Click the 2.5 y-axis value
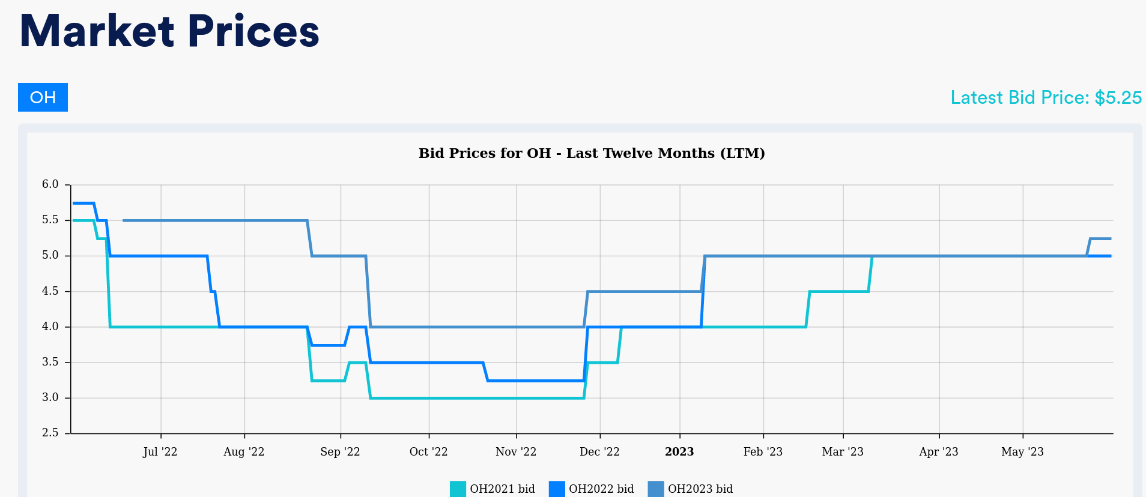1146x497 pixels. pyautogui.click(x=50, y=433)
